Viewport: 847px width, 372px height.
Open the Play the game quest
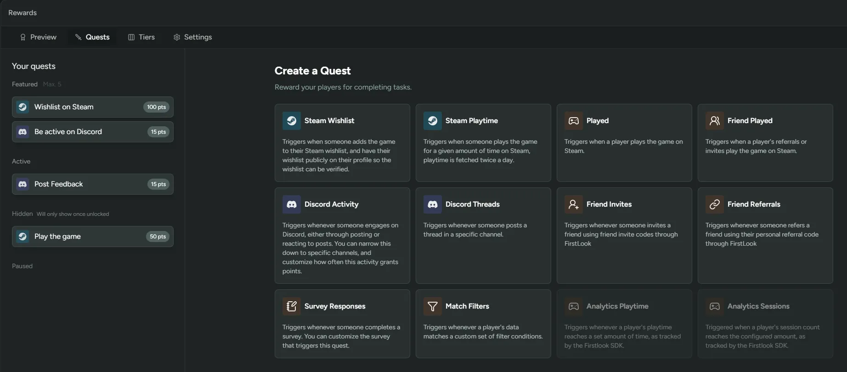93,237
